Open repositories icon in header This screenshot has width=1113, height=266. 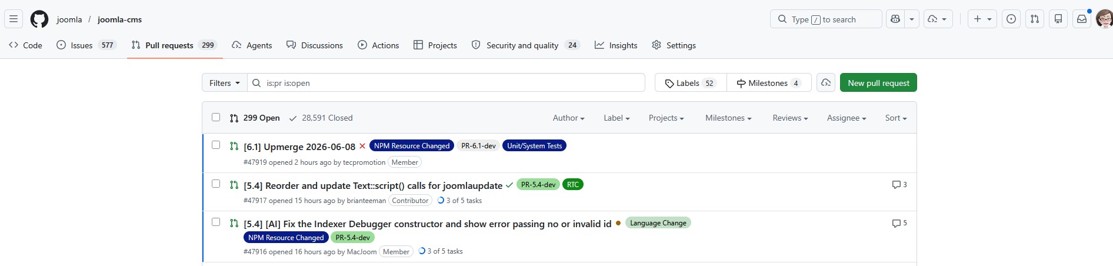coord(1058,19)
